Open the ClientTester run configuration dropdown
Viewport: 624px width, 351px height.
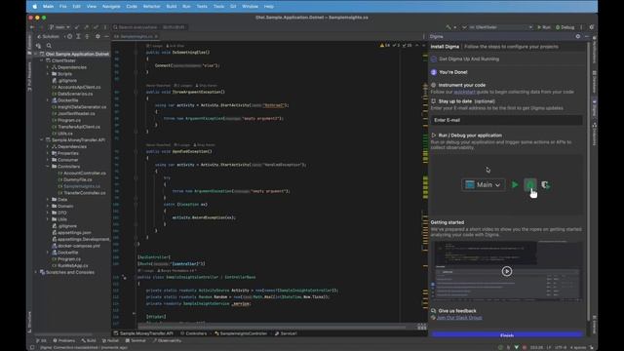pos(500,27)
